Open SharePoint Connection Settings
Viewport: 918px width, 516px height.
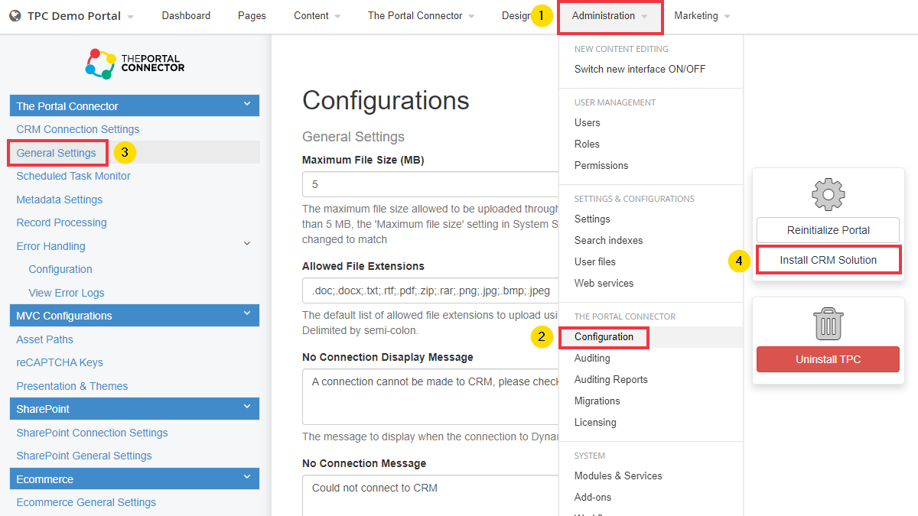(x=92, y=433)
